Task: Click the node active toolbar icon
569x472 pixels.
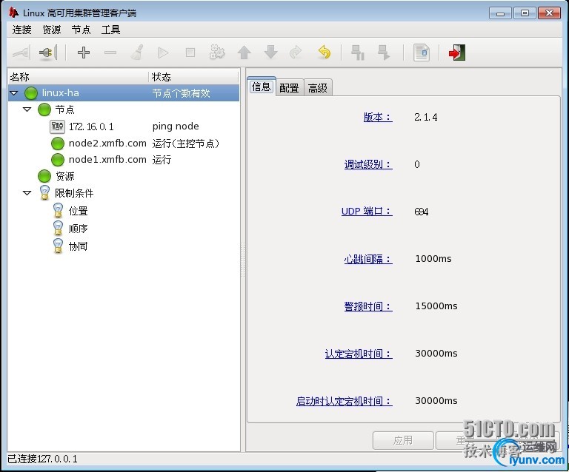Action: [x=384, y=53]
